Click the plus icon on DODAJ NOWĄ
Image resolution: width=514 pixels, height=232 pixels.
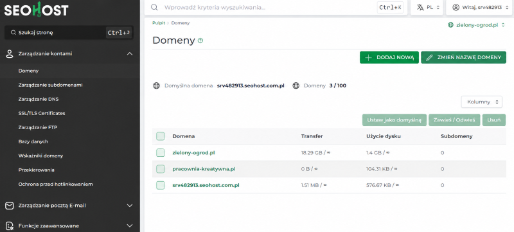[368, 57]
